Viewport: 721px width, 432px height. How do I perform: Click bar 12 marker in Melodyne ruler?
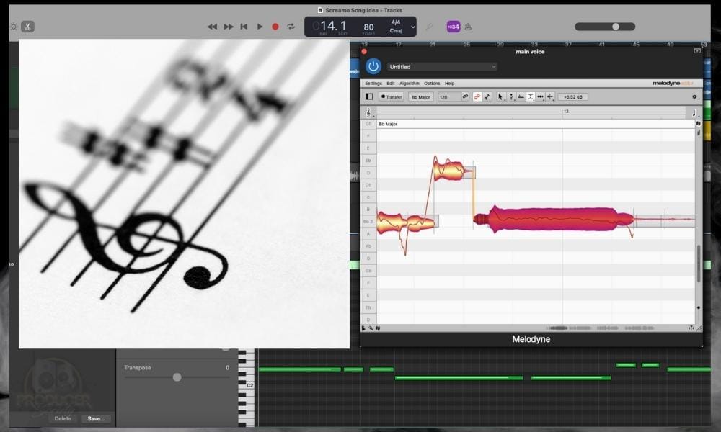click(566, 111)
